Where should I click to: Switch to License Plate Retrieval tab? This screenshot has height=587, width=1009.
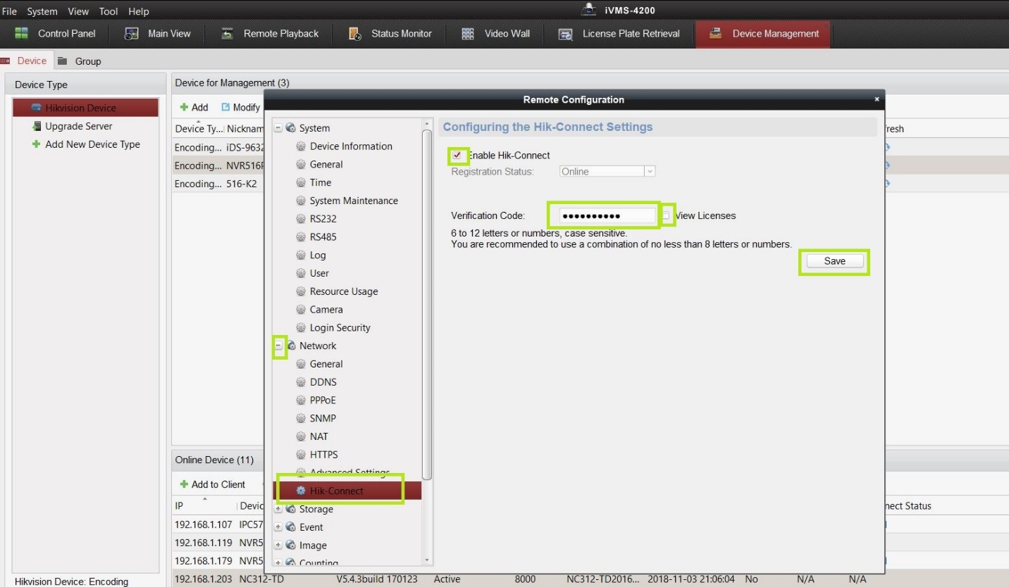click(x=619, y=34)
